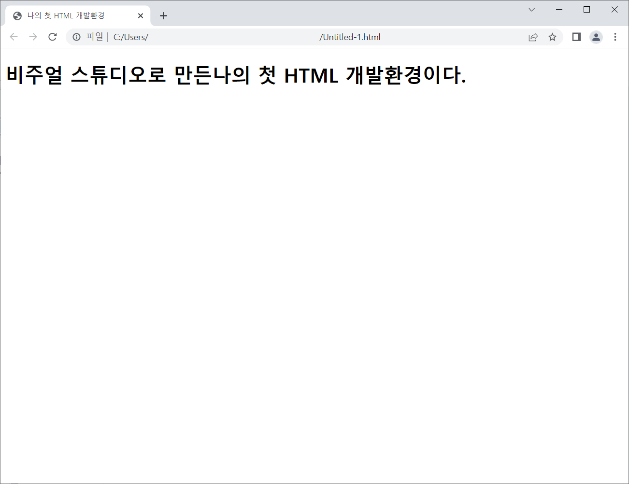Image resolution: width=629 pixels, height=484 pixels.
Task: Select the 나의 첫 HTML 개발환경 tab
Action: click(78, 16)
